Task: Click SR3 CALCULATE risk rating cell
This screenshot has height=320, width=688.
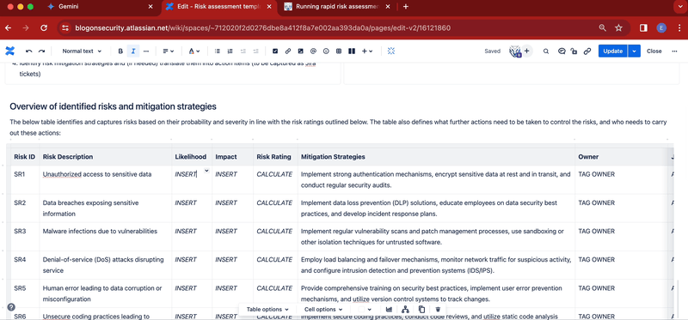Action: [x=274, y=231]
